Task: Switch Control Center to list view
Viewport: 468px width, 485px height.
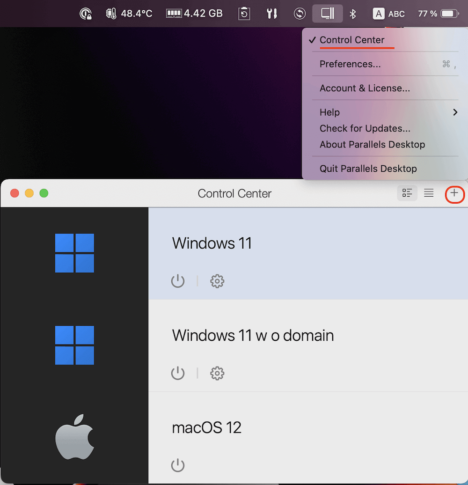Action: coord(428,193)
